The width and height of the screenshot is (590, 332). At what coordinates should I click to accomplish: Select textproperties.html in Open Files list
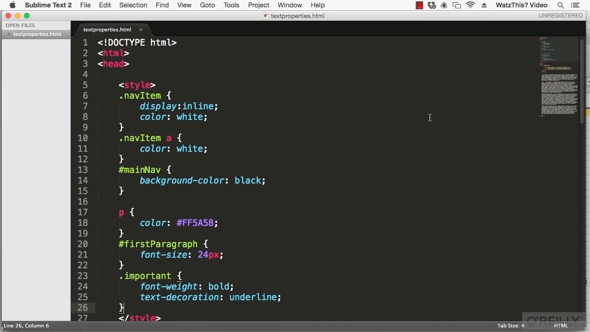[37, 34]
